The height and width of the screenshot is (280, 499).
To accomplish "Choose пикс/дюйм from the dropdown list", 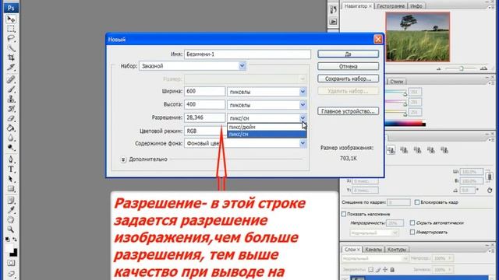I will pyautogui.click(x=267, y=127).
